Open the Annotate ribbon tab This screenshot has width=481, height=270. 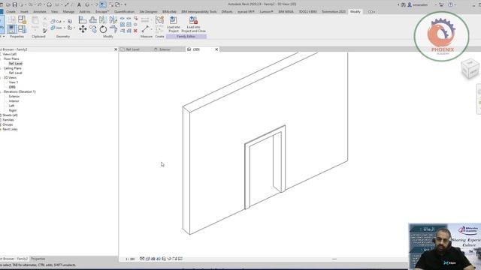coord(40,12)
